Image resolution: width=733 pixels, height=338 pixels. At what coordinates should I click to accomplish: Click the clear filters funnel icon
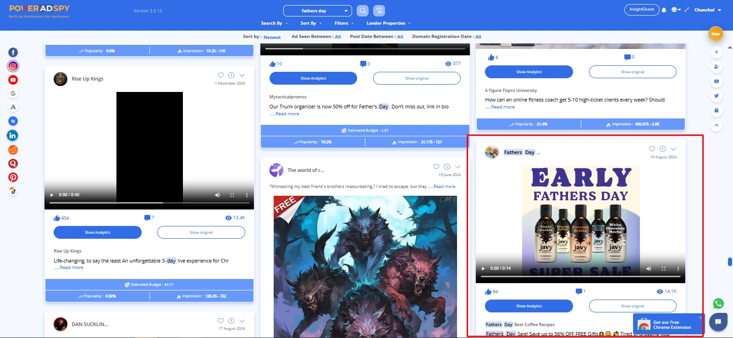pyautogui.click(x=379, y=11)
